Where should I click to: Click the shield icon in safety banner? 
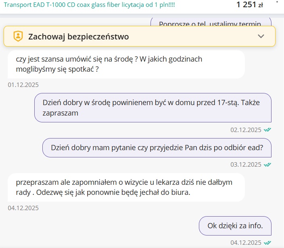coord(18,37)
